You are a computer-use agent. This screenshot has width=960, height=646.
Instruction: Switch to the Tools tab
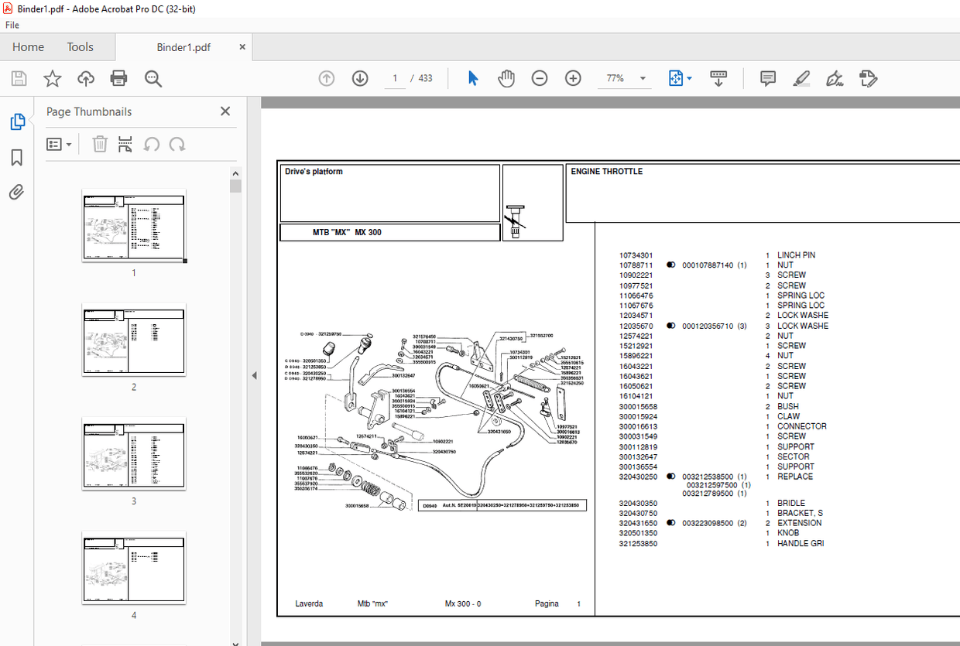(80, 47)
